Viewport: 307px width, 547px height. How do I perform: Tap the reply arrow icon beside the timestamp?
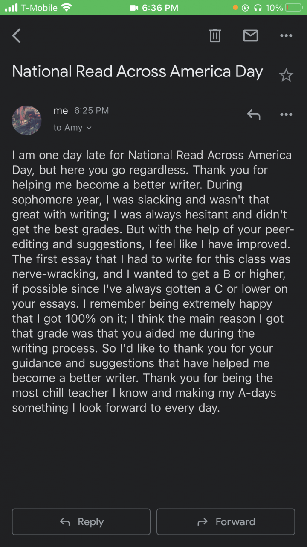click(x=254, y=114)
